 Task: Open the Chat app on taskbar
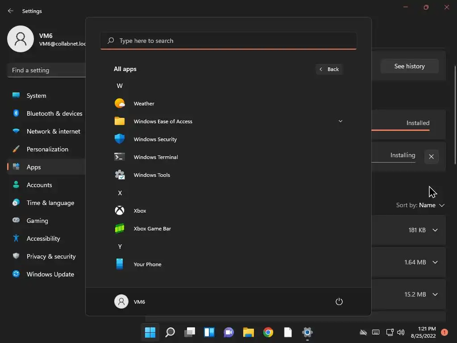pos(229,332)
